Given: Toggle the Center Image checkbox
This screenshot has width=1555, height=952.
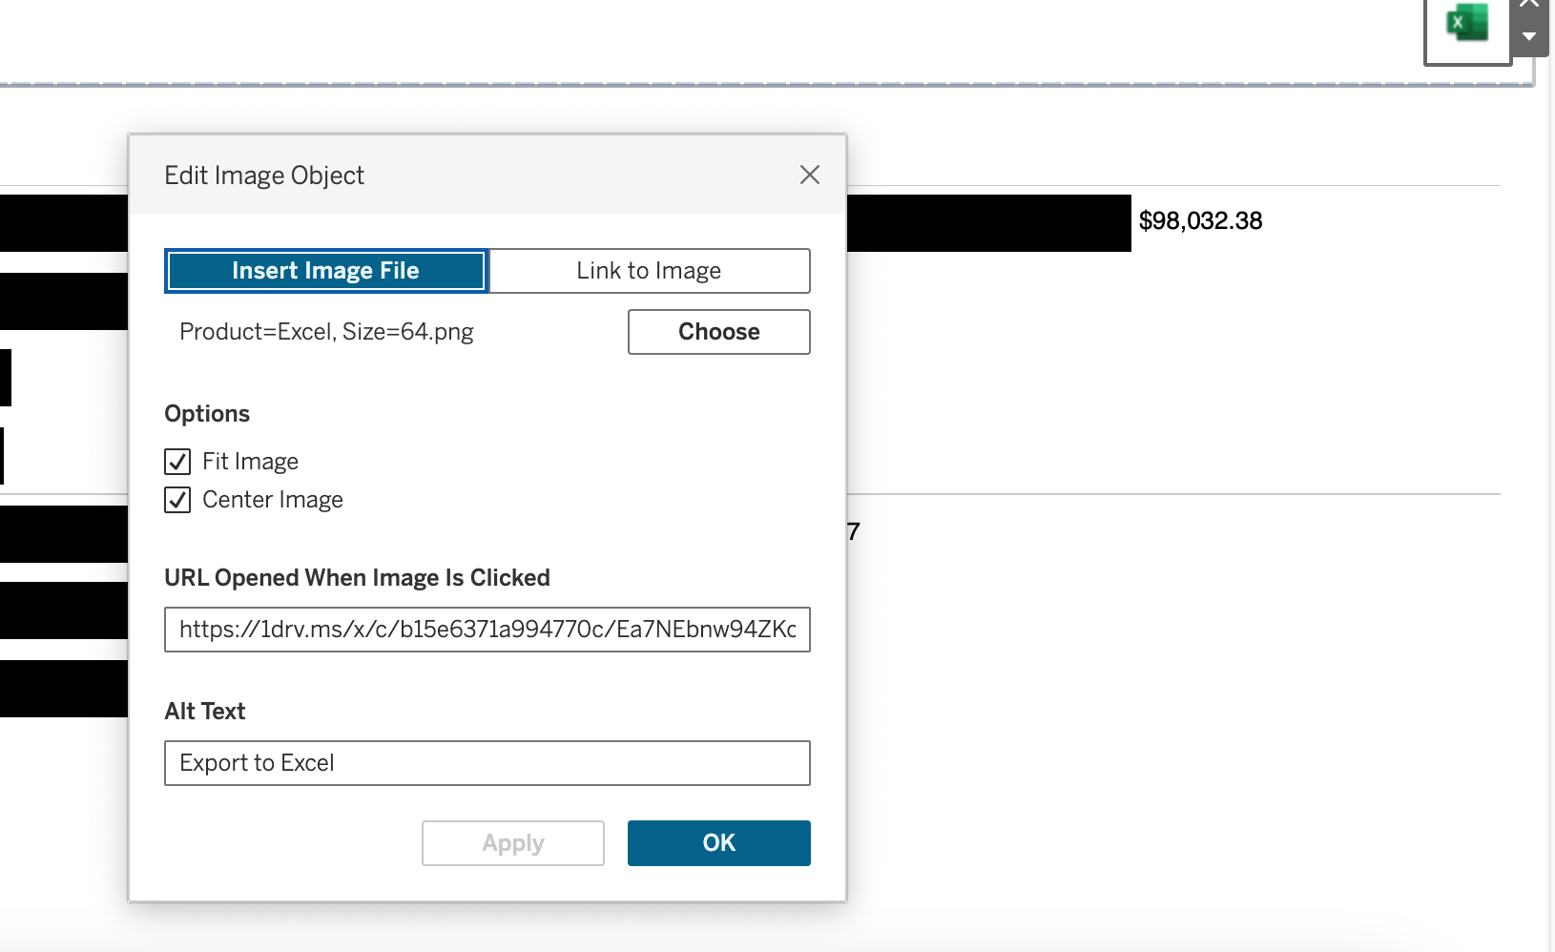Looking at the screenshot, I should [177, 500].
